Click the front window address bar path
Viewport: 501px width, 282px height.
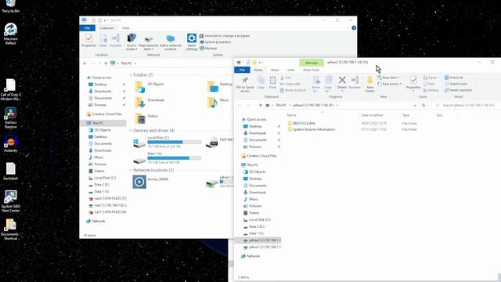[341, 105]
